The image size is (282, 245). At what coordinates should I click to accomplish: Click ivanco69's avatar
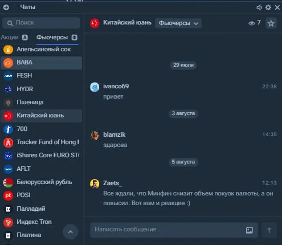point(95,87)
